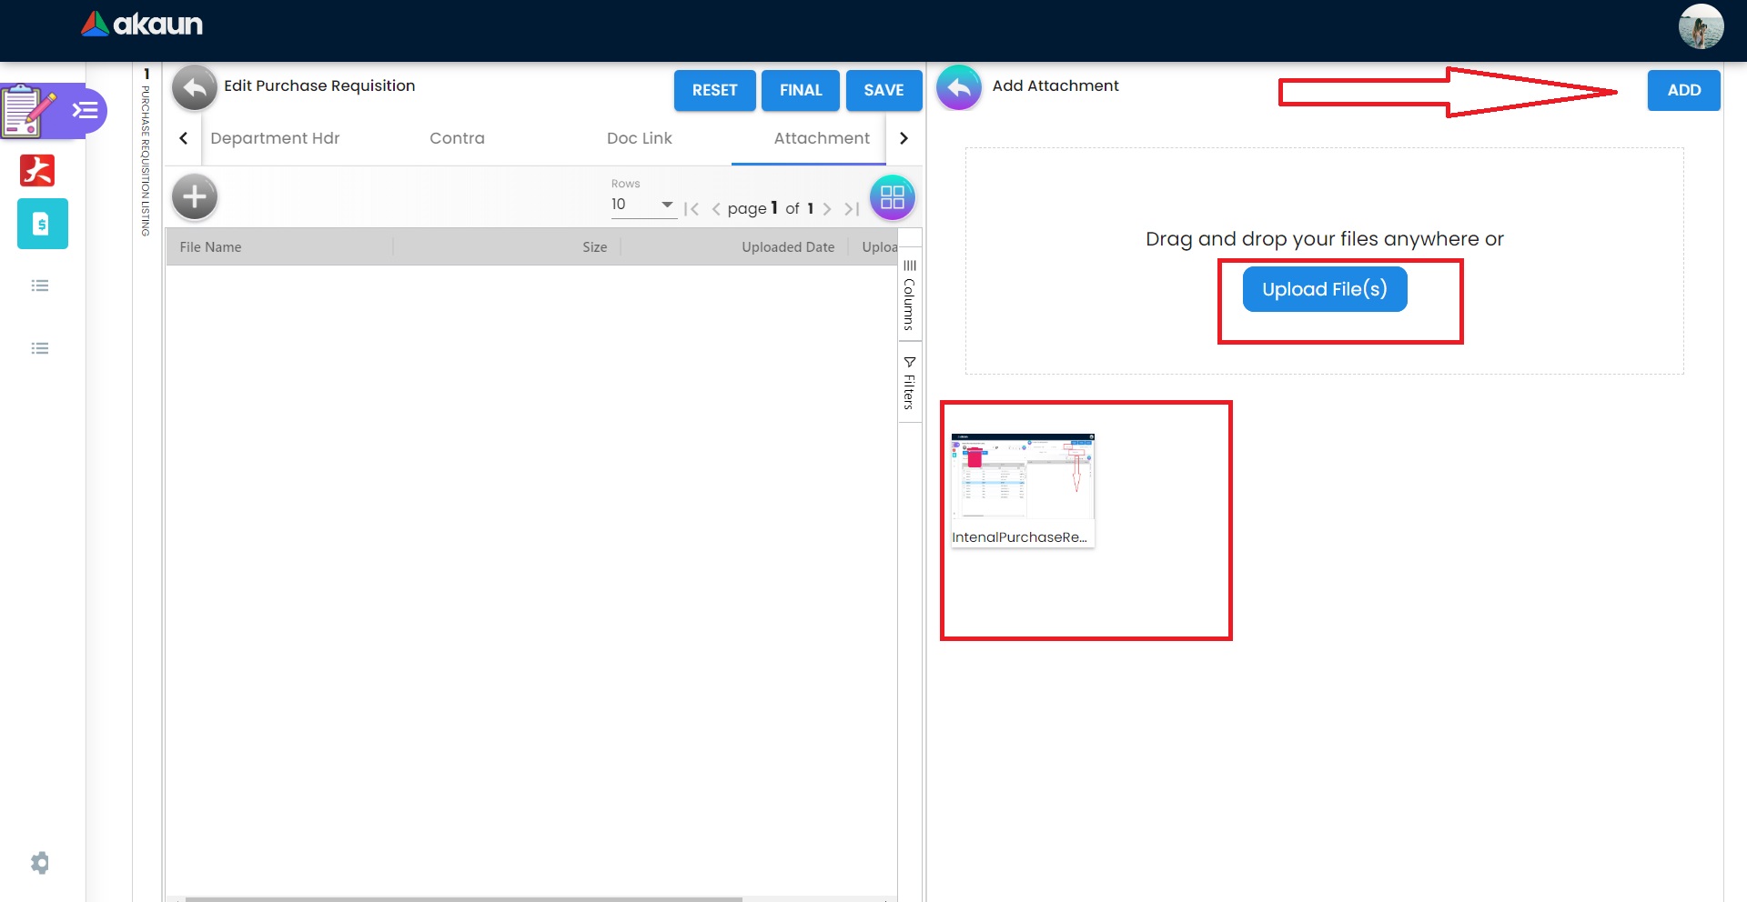Viewport: 1747px width, 902px height.
Task: Expand the Columns side panel
Action: [909, 295]
